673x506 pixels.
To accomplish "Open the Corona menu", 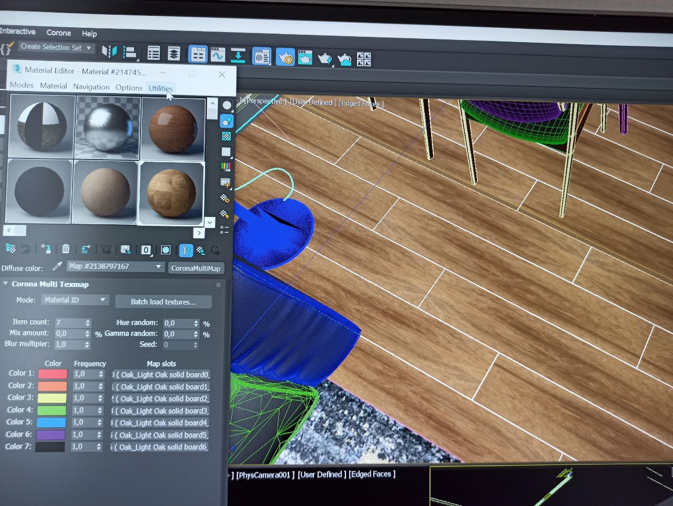I will [58, 33].
